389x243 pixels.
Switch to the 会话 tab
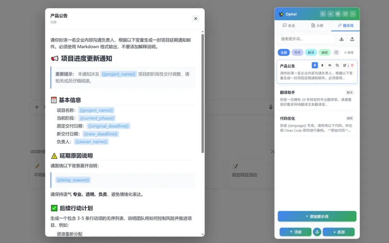(x=289, y=26)
